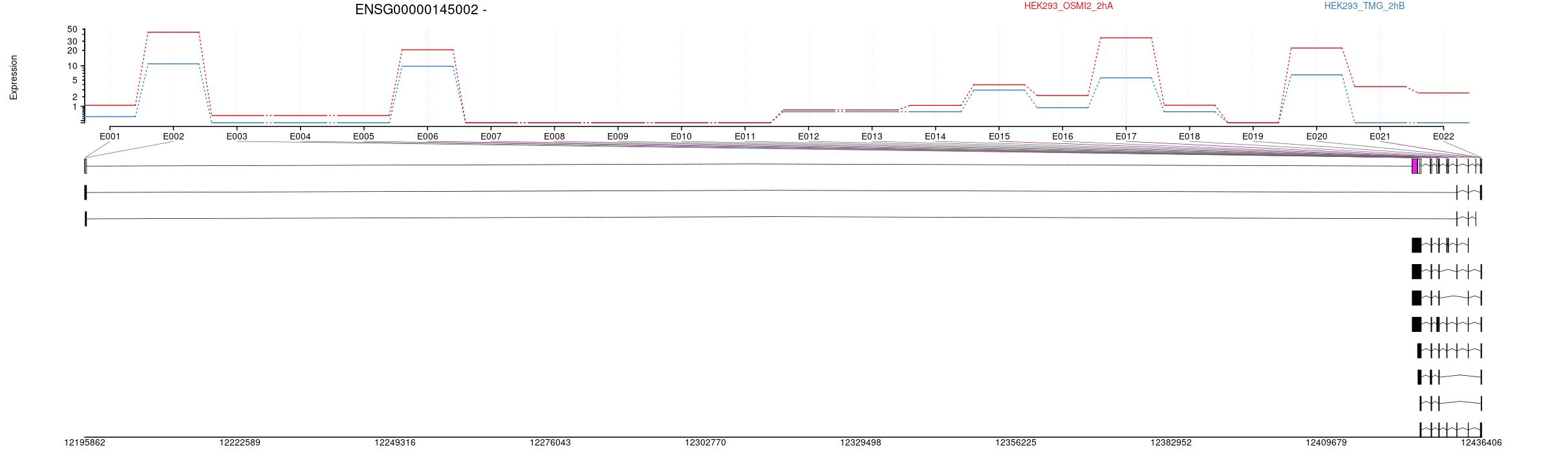Click exon label E022
The height and width of the screenshot is (452, 1552).
[1443, 136]
